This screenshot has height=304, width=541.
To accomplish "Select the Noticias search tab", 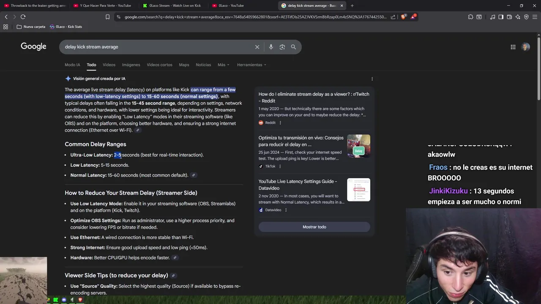I will [203, 65].
